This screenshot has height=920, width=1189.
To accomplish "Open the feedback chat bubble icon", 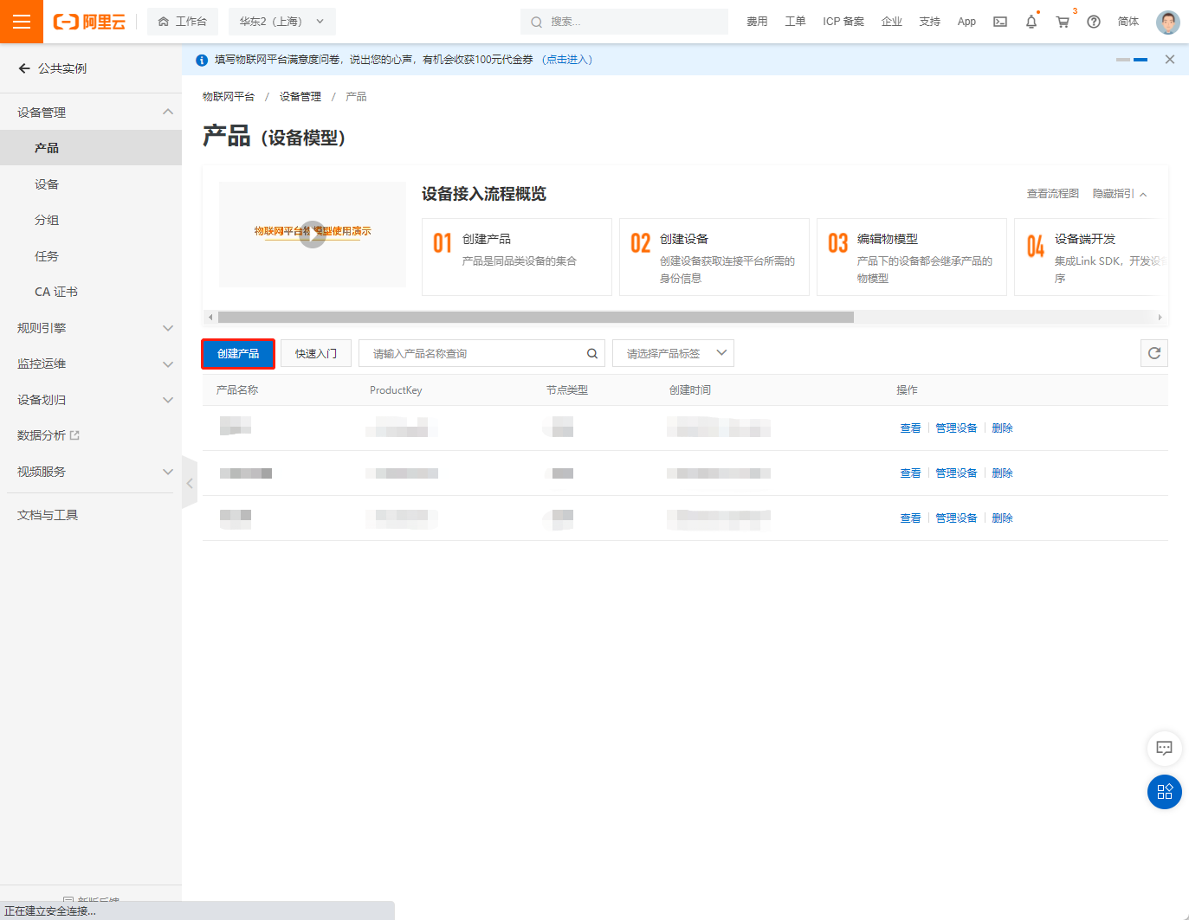I will 1164,748.
